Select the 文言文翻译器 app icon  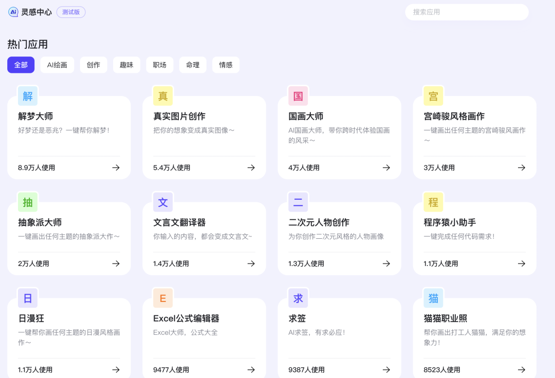pos(162,202)
